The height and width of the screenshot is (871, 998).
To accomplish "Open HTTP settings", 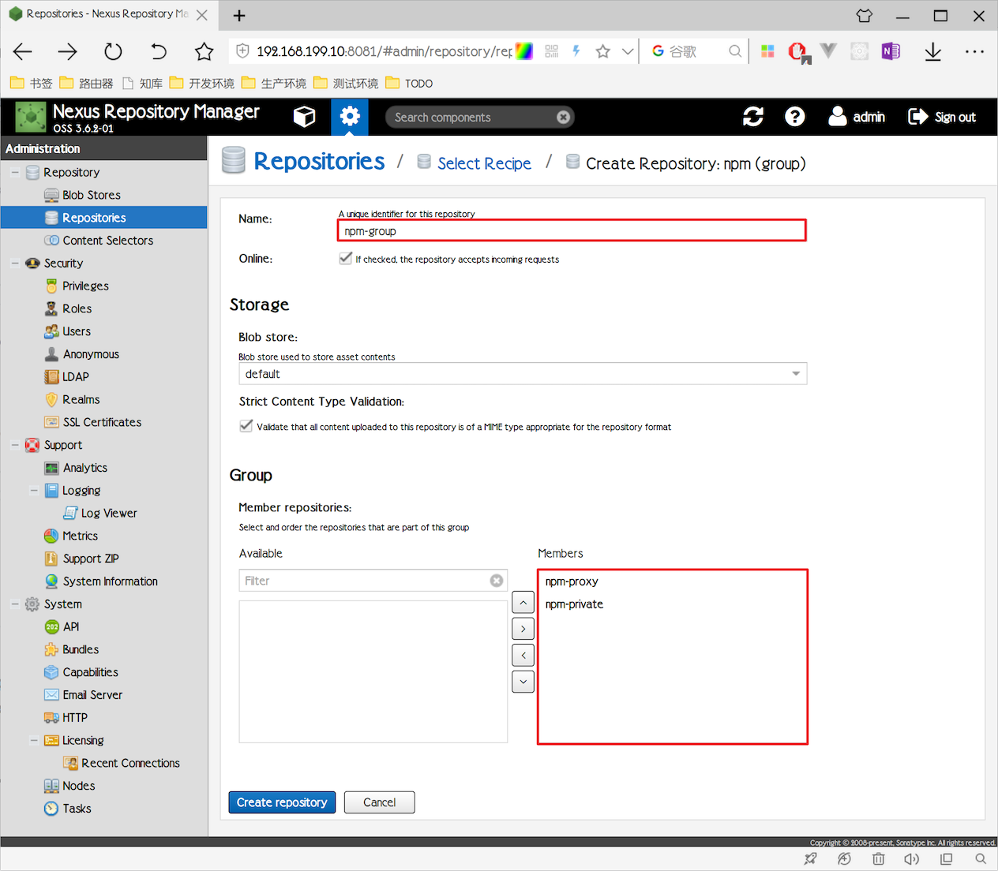I will [x=75, y=718].
